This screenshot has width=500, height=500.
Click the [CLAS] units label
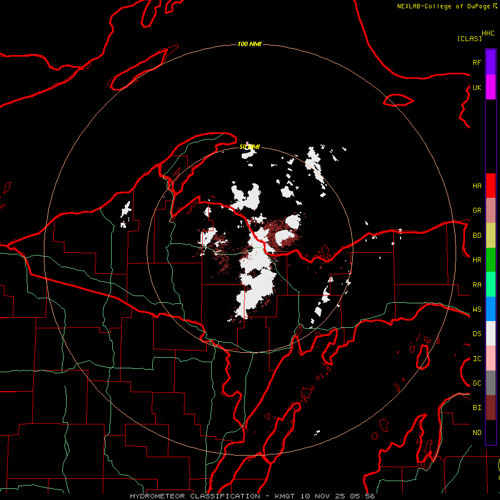pos(469,38)
